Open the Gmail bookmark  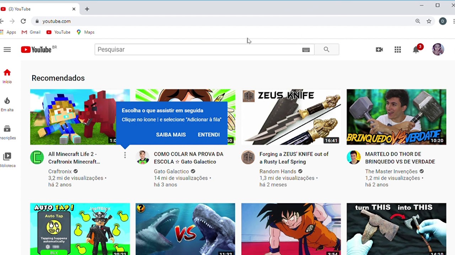31,32
